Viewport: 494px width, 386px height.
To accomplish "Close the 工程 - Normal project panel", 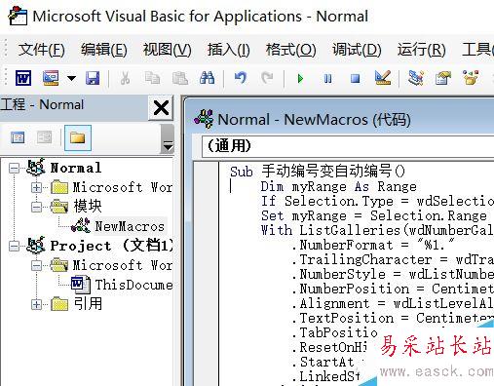I will click(x=161, y=108).
